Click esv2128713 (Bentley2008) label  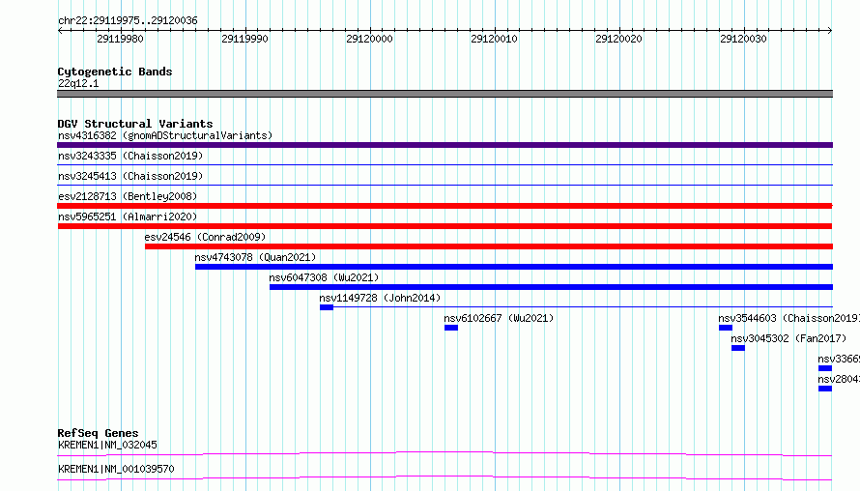coord(128,196)
